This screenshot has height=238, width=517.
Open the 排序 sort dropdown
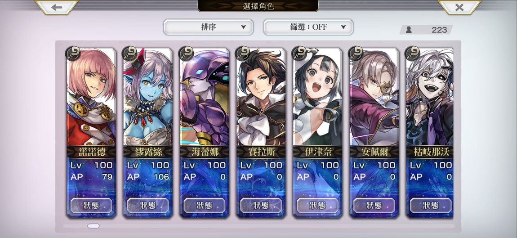click(x=209, y=27)
